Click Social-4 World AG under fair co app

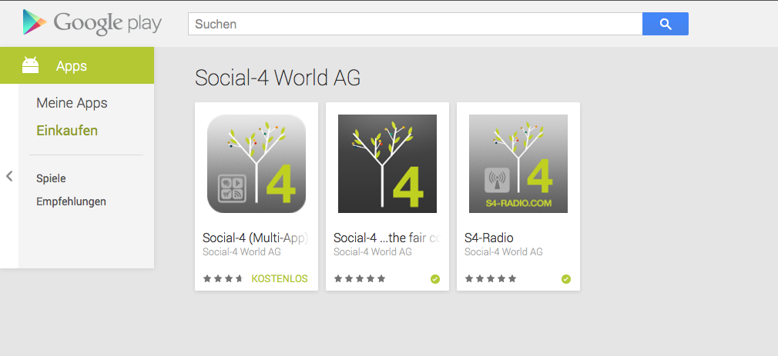click(x=373, y=252)
